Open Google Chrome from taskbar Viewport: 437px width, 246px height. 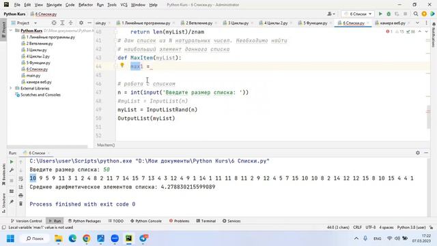point(87,238)
